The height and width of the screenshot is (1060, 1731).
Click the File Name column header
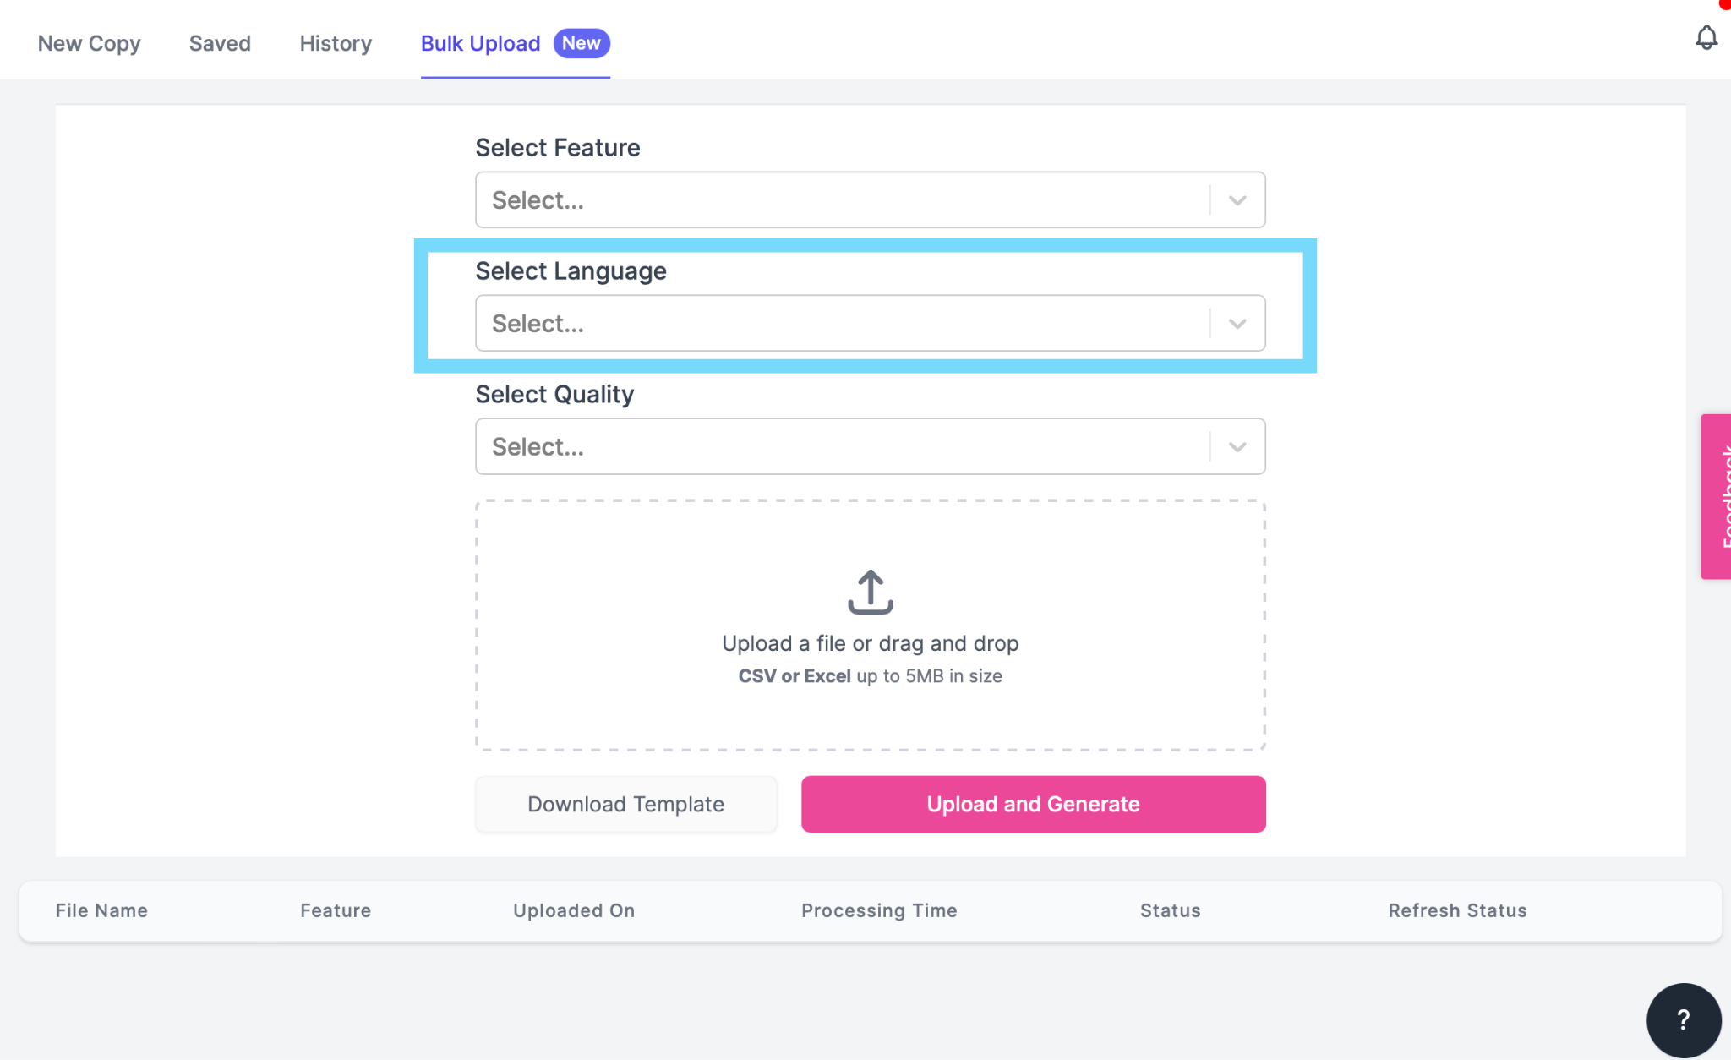click(x=101, y=910)
